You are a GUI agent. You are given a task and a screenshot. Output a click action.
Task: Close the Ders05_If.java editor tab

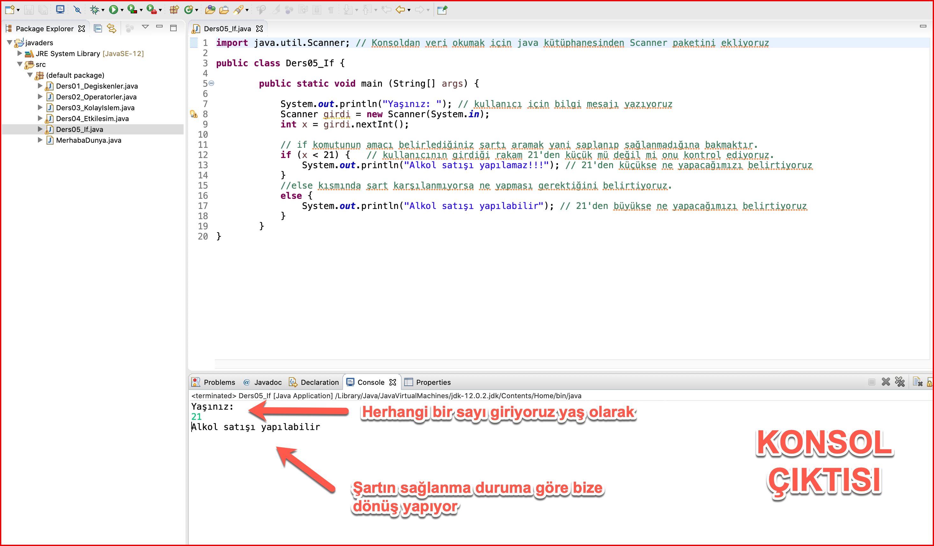[259, 29]
